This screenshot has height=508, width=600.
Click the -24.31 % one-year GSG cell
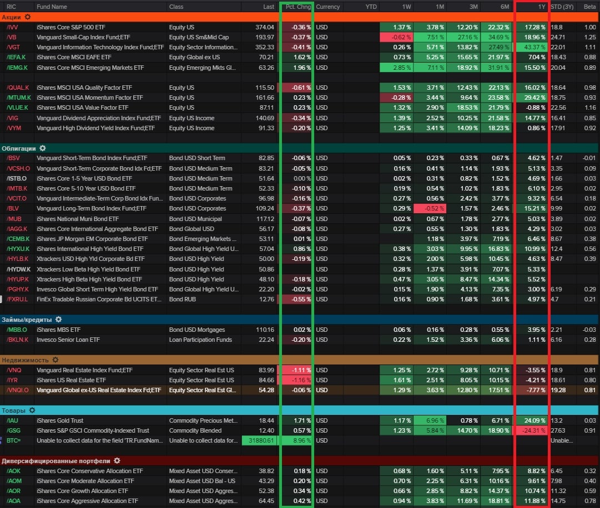[532, 430]
